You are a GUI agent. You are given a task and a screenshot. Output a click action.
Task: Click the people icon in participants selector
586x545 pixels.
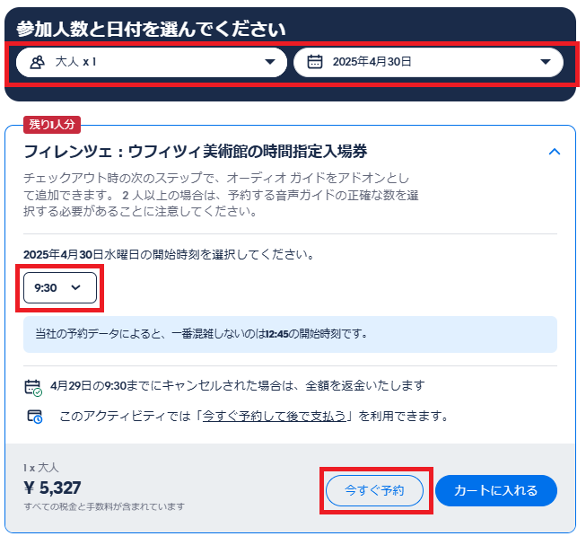[x=37, y=62]
